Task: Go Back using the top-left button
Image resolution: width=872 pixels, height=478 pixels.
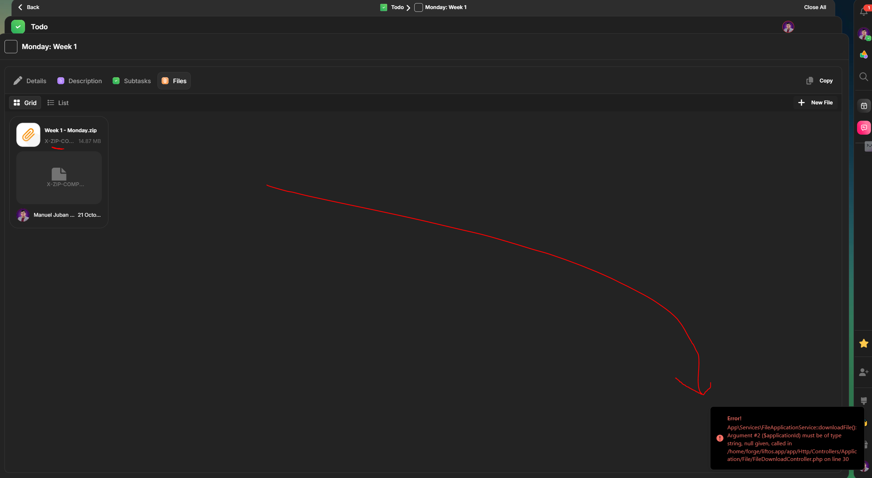Action: pyautogui.click(x=28, y=7)
